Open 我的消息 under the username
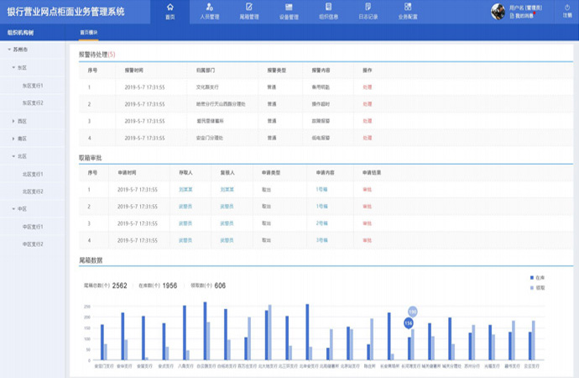Viewport: 579px width, 378px height. point(524,15)
